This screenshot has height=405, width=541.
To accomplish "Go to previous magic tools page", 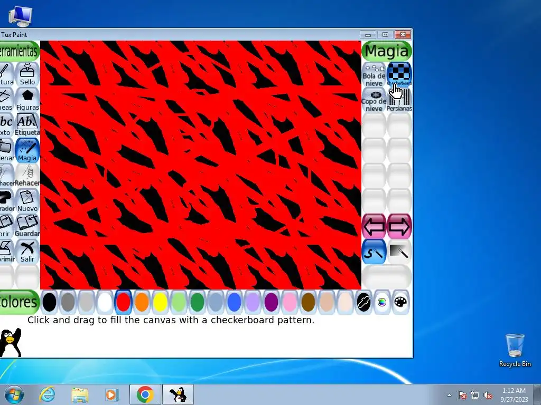I will [x=374, y=226].
